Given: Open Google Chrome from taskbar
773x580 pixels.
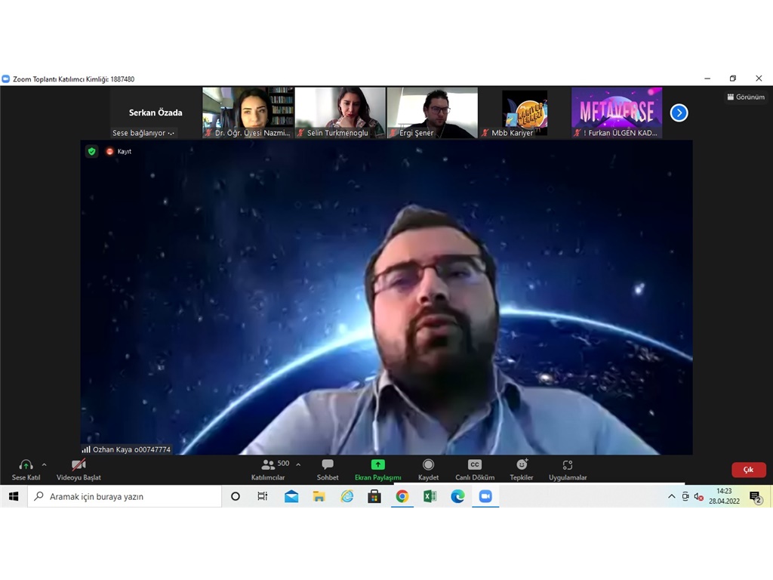Looking at the screenshot, I should tap(402, 496).
